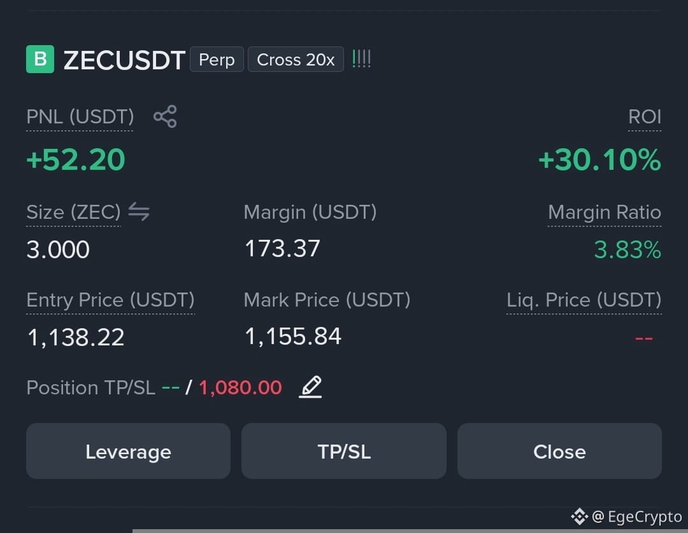Click the Binance logo watermark
This screenshot has height=533, width=688.
click(579, 516)
